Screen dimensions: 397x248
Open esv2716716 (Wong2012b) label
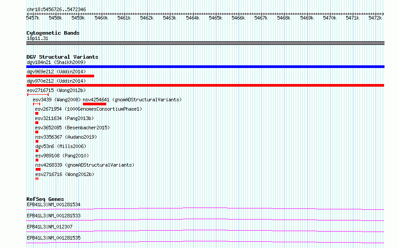(x=65, y=174)
